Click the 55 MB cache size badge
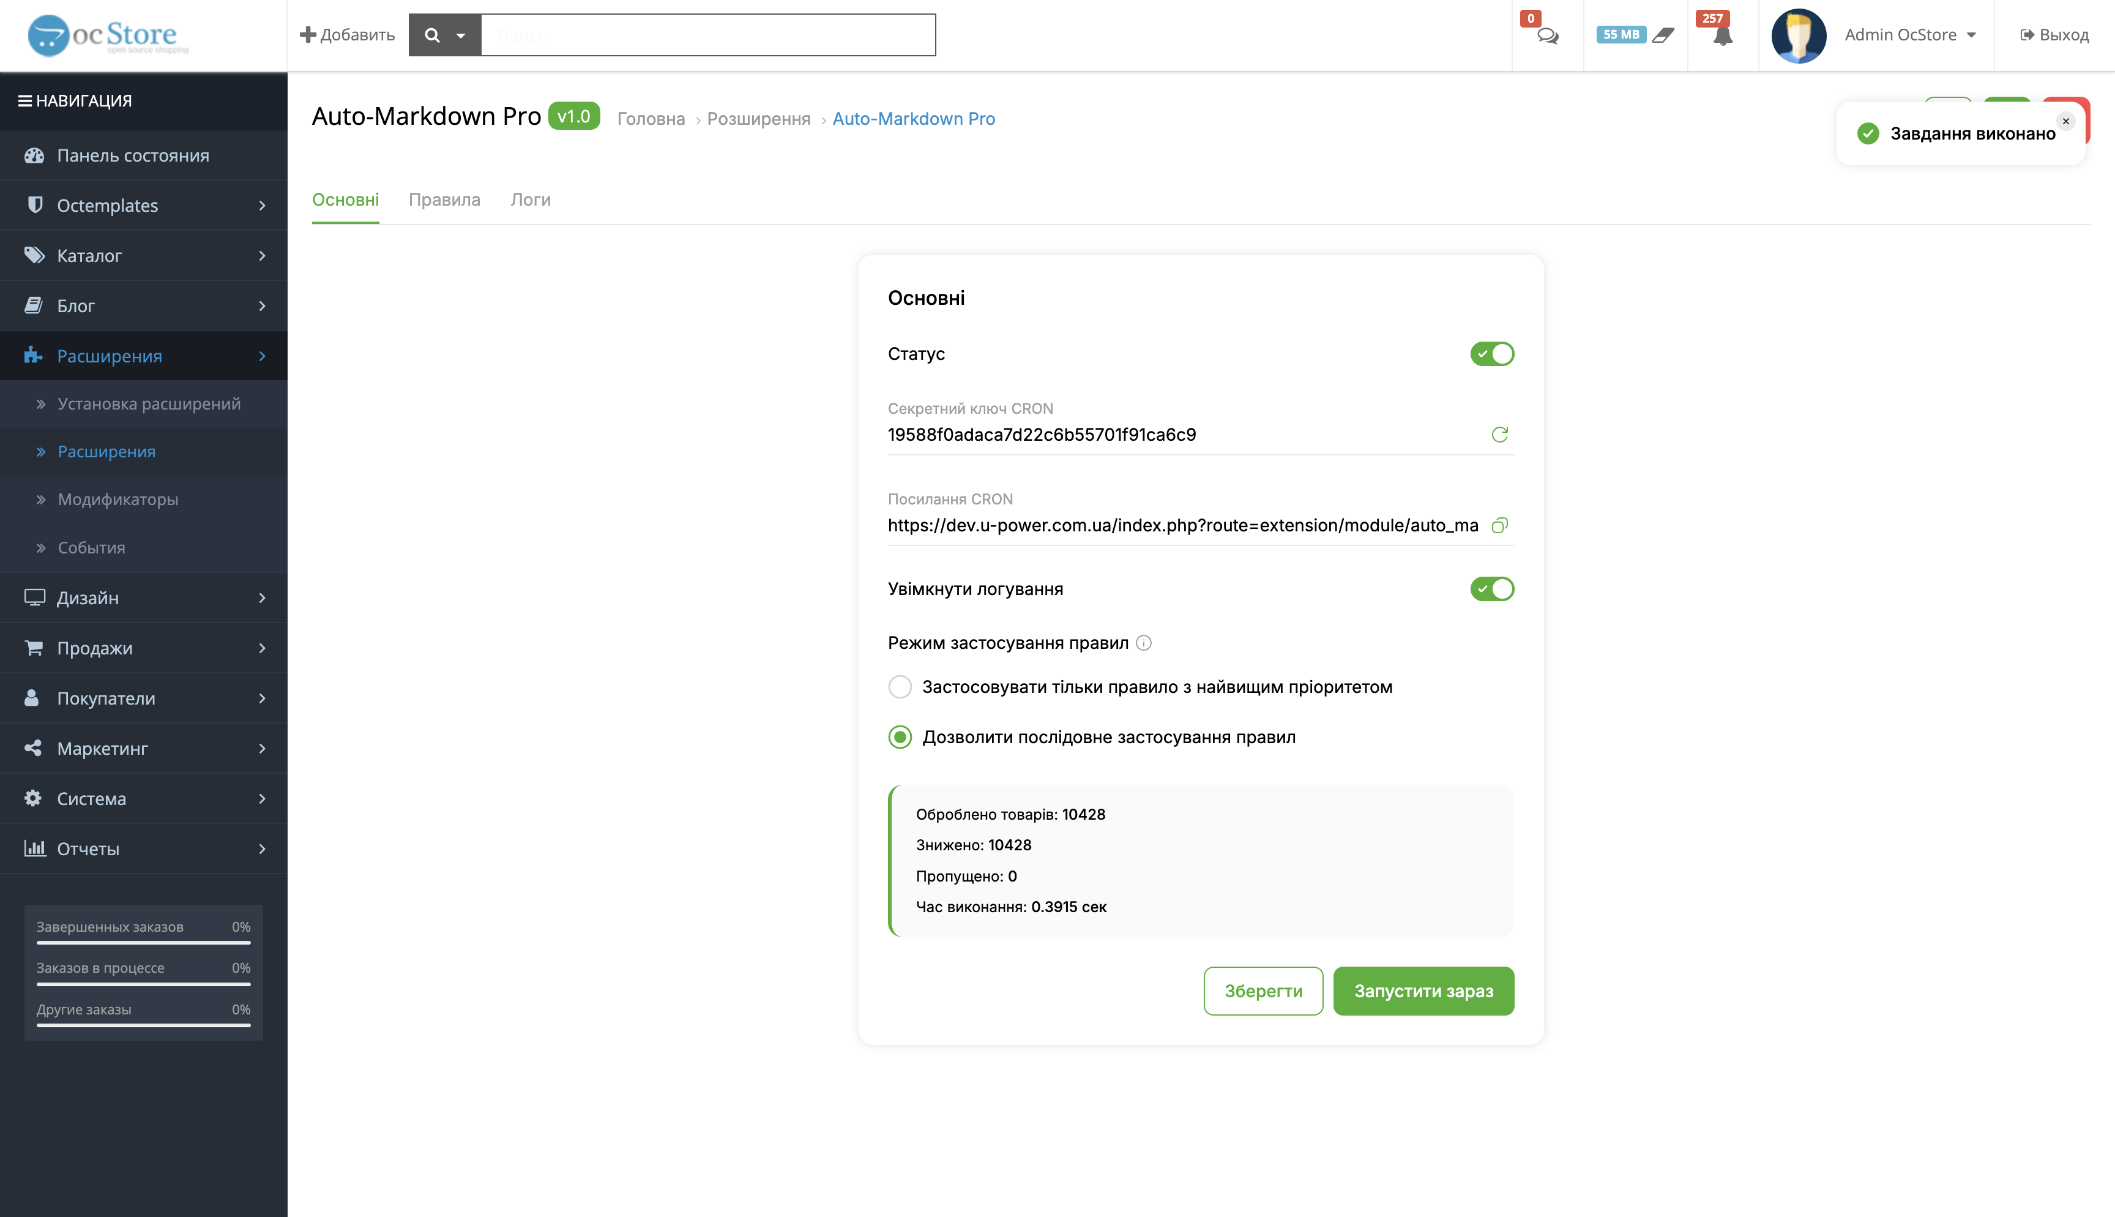The image size is (2115, 1217). [1621, 35]
